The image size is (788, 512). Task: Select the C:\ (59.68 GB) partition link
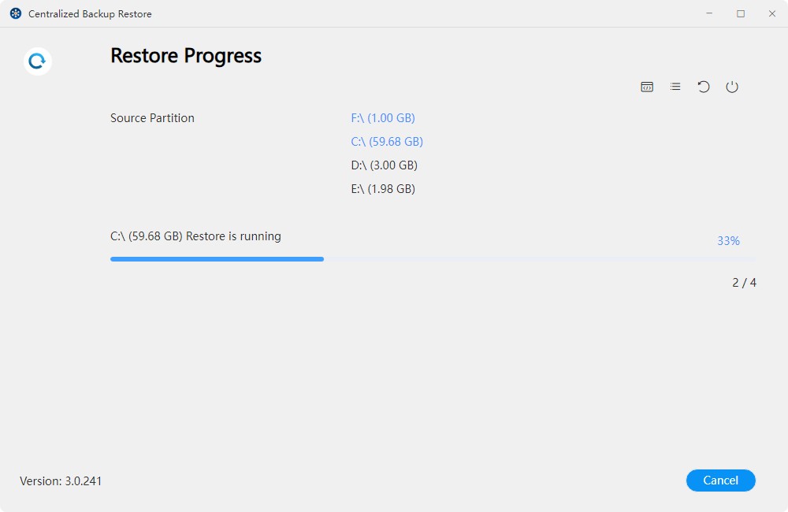click(x=387, y=142)
